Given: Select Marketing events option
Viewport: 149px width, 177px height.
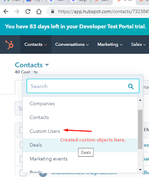Looking at the screenshot, I should (x=80, y=159).
